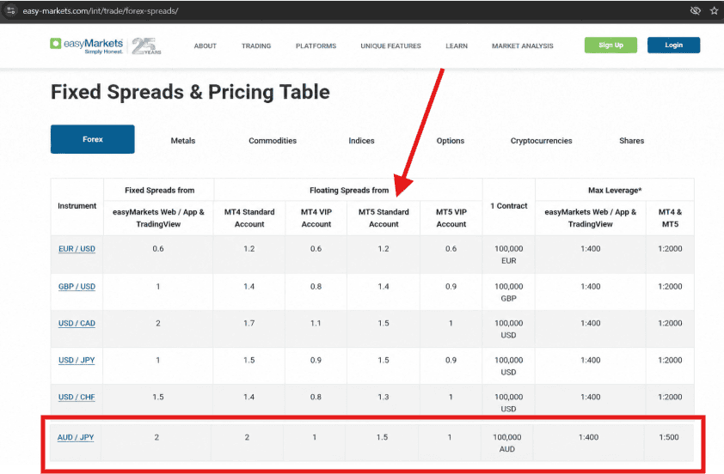
Task: Click the 100,000 AUD contract cell
Action: [x=507, y=443]
